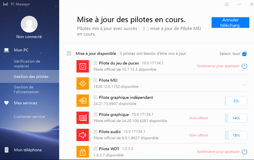The width and height of the screenshot is (254, 160).
Task: Click Redémarrer pour appliquer for Pilote WDT
Action: (218, 152)
